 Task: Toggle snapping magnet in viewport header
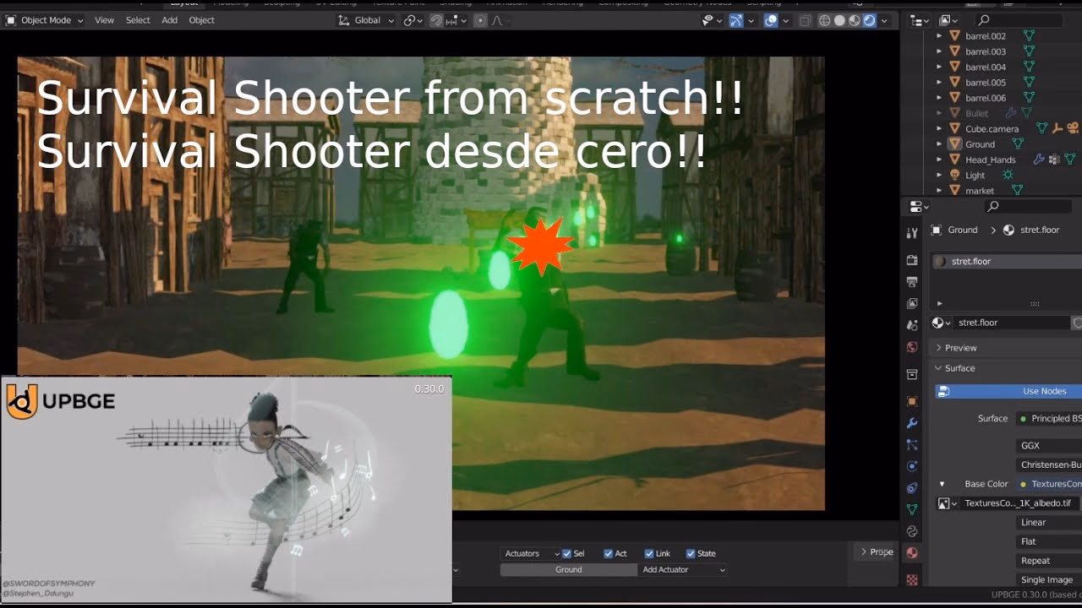click(x=436, y=20)
